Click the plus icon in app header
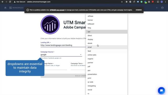This screenshot has height=95, width=168. coord(157,8)
